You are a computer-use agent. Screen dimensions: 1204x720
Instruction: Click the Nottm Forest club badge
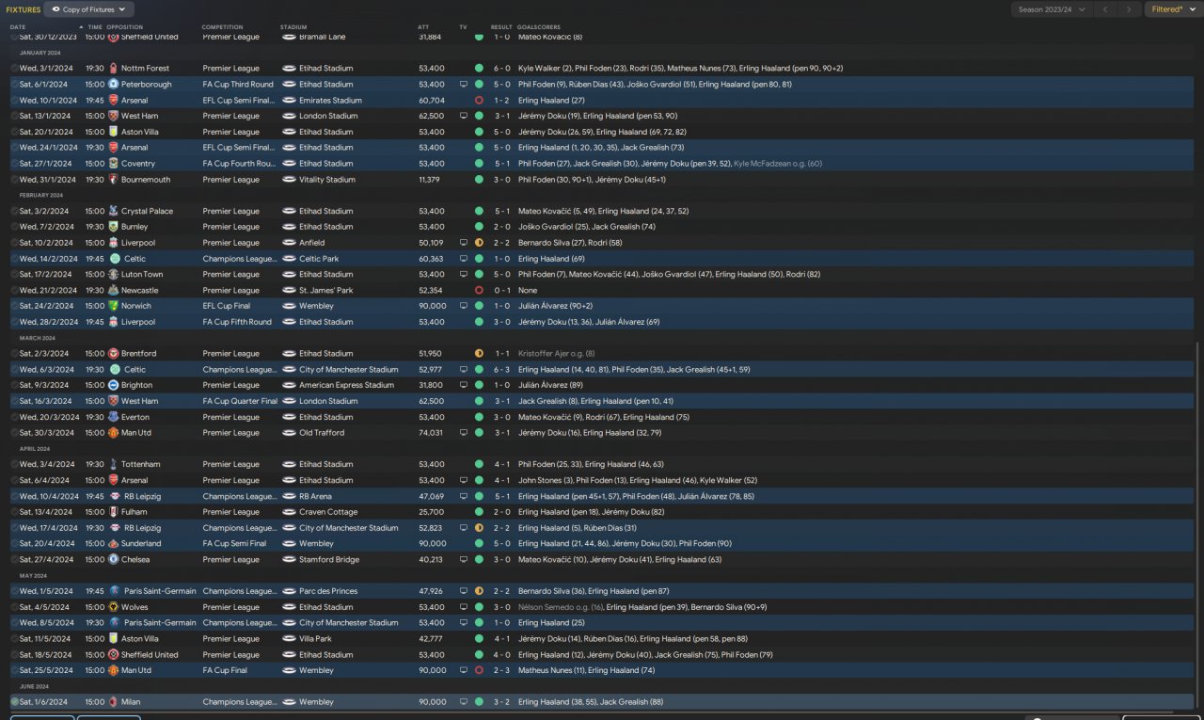(x=114, y=69)
